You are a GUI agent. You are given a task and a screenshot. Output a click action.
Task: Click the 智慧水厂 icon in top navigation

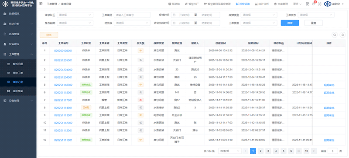click(187, 4)
